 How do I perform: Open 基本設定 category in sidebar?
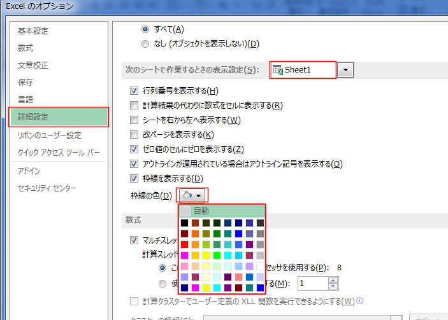(33, 31)
